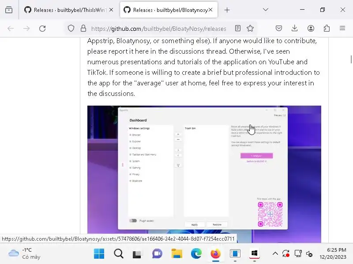Open the Firefox application menu
Image resolution: width=353 pixels, height=264 pixels.
[342, 28]
